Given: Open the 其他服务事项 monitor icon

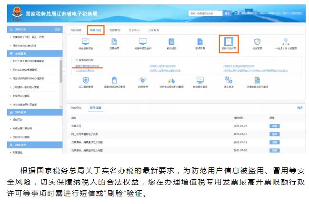Looking at the screenshot, I should [200, 80].
